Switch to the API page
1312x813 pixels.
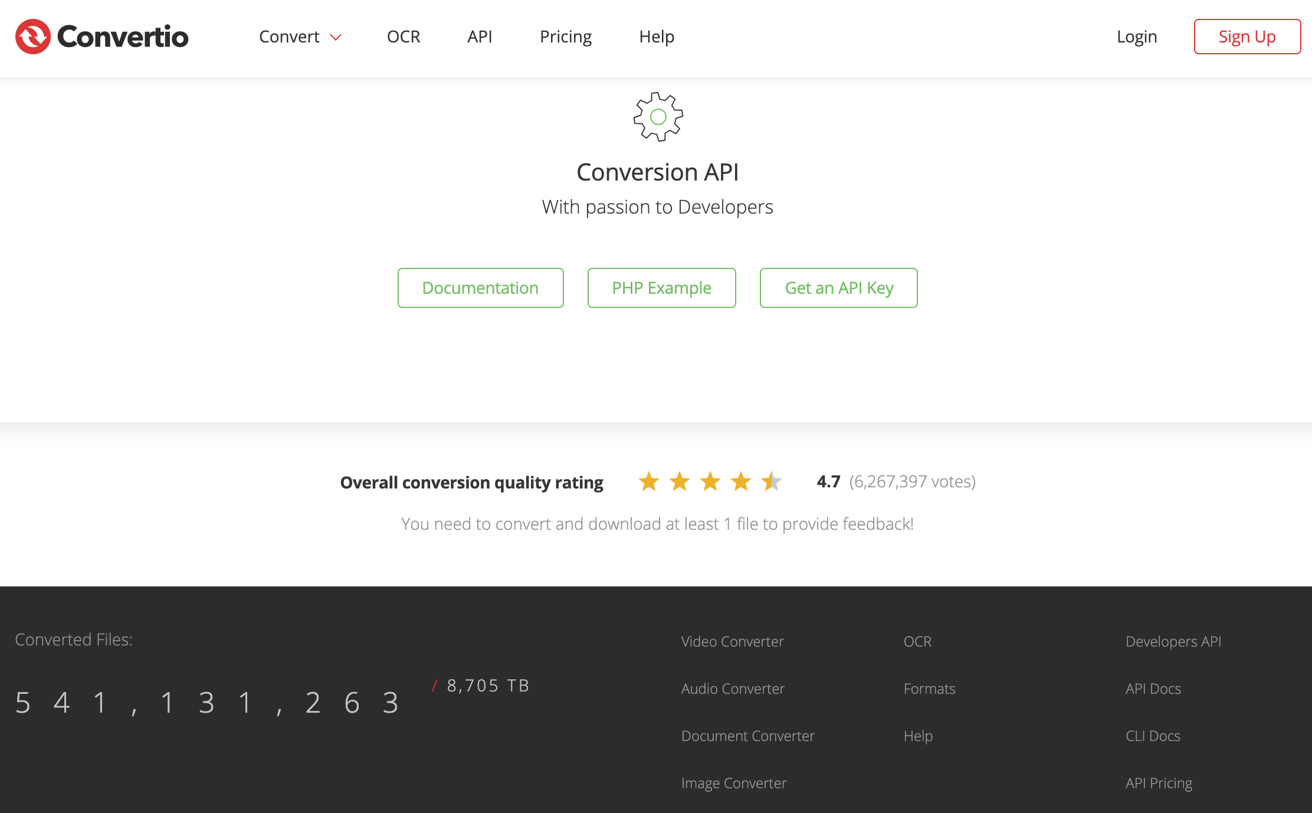pos(480,37)
